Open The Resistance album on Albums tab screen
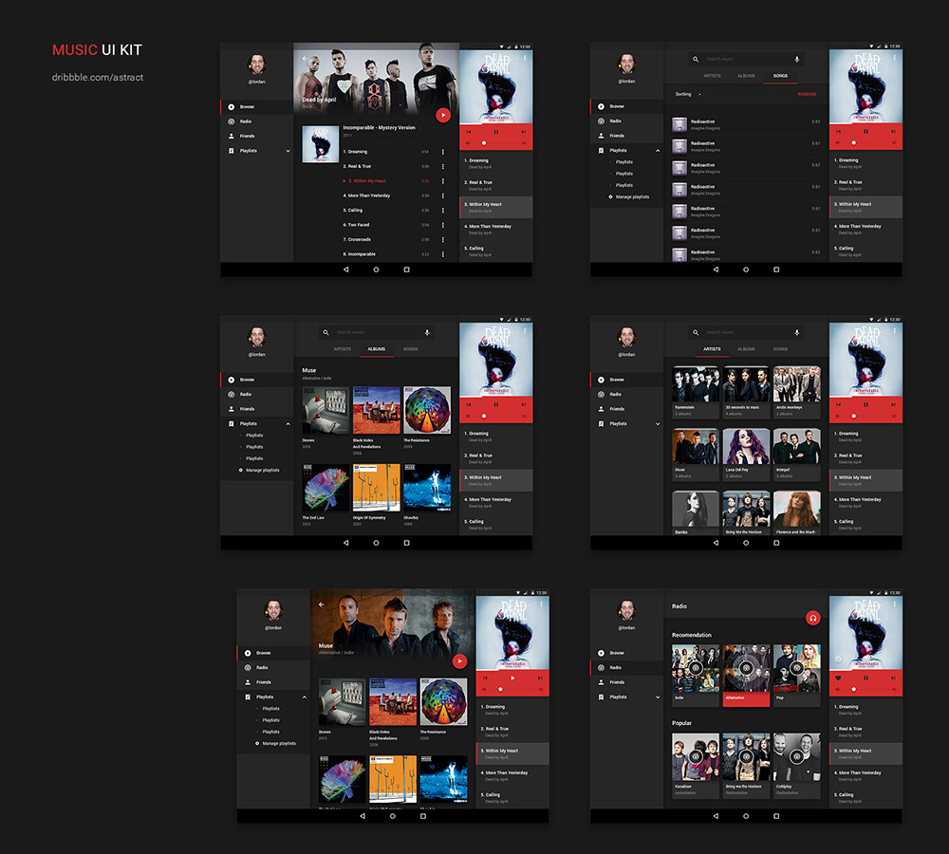Screen dimensions: 949x854 pos(427,410)
